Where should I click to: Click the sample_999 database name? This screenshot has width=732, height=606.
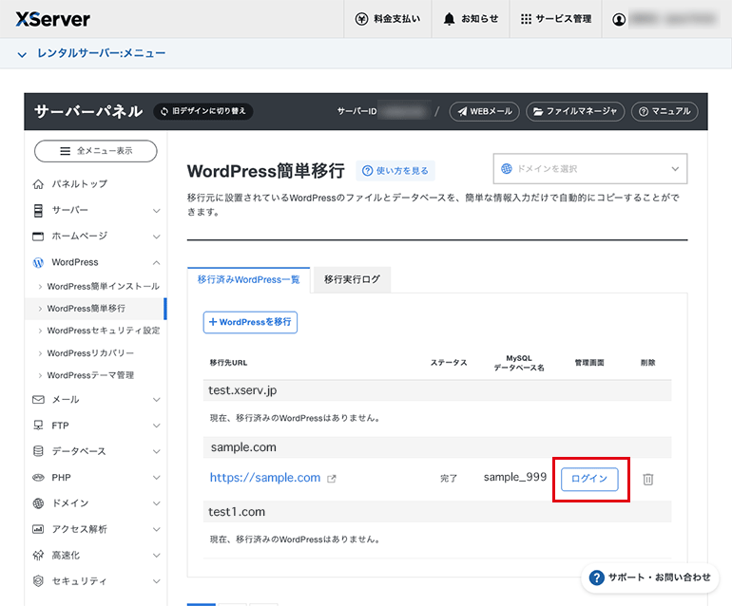[515, 477]
